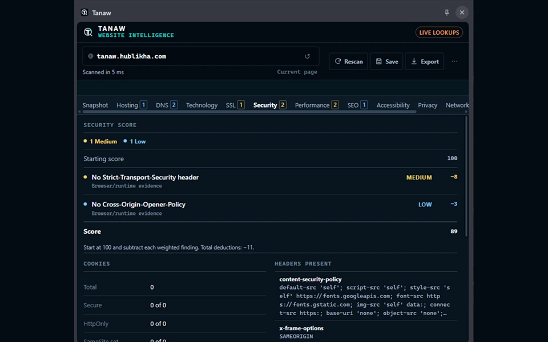Open the SSL tab
Viewport: 548px width, 342px height.
click(235, 105)
